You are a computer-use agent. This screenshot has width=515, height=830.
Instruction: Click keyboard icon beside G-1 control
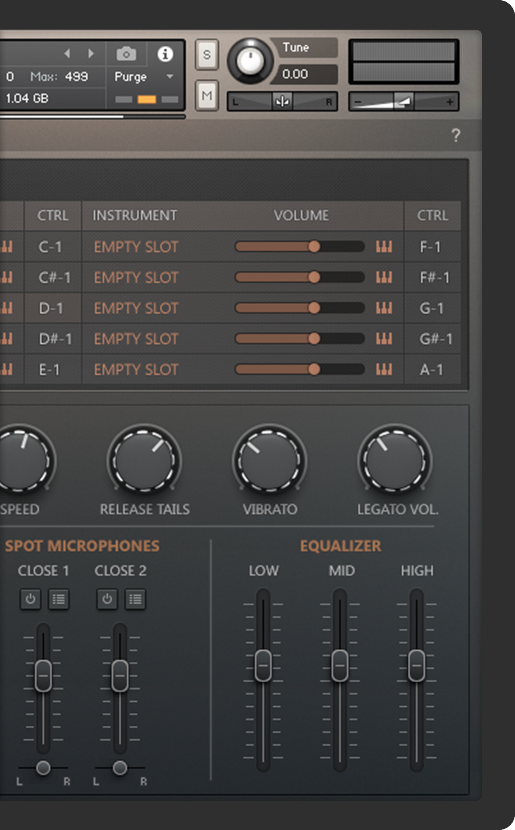(x=383, y=308)
